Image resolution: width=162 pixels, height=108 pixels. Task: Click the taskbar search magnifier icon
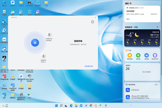tap(61, 105)
